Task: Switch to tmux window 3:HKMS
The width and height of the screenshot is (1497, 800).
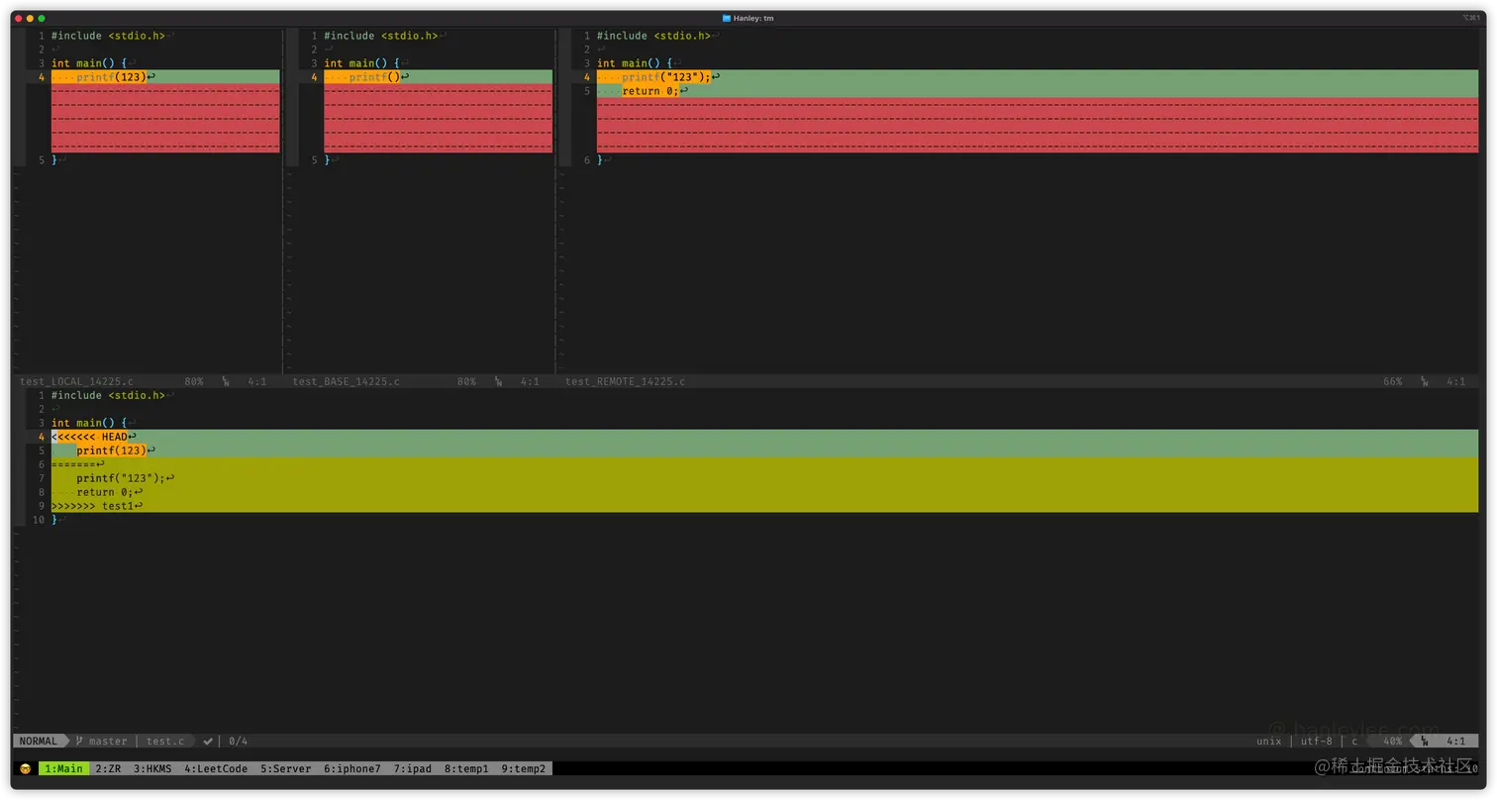Action: 152,768
